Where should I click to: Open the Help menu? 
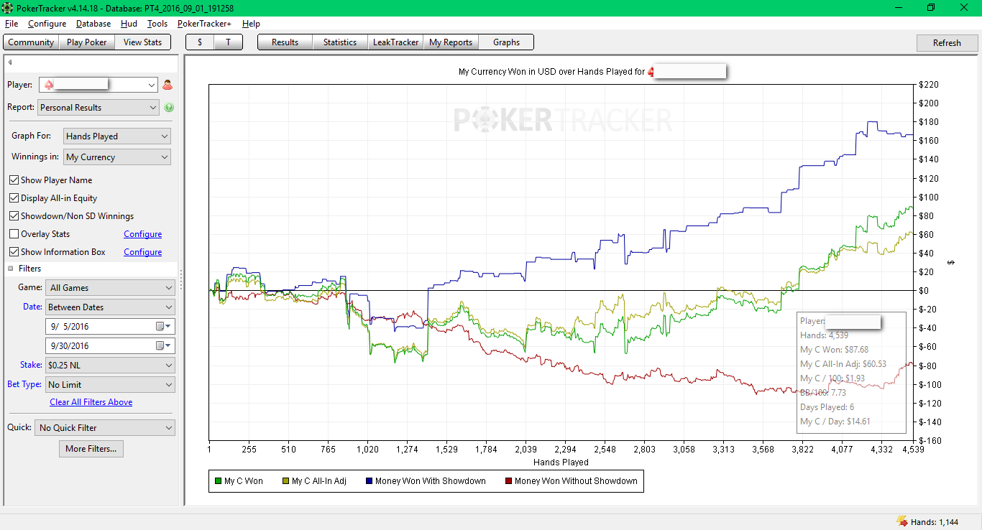tap(252, 24)
